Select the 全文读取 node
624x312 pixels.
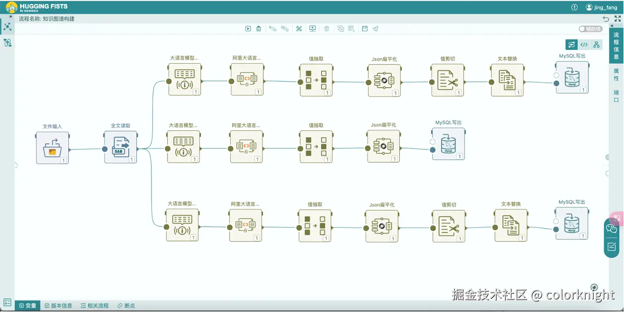[x=121, y=147]
